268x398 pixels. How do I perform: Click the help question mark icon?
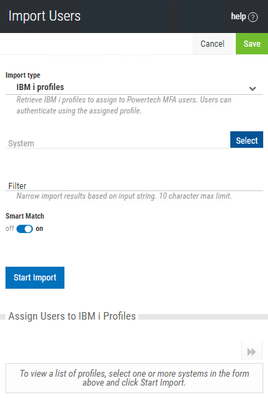[x=252, y=17]
